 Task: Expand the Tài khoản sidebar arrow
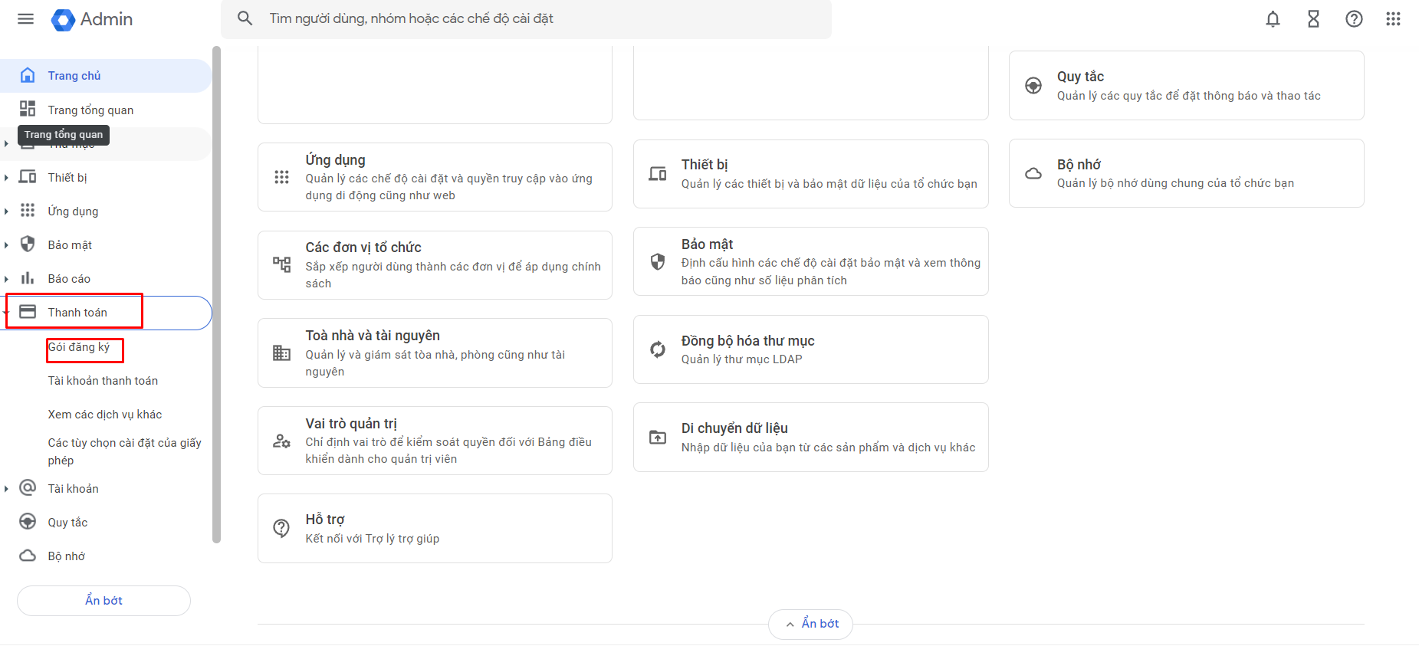tap(6, 489)
